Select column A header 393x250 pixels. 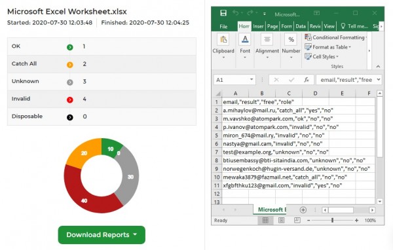click(x=235, y=94)
